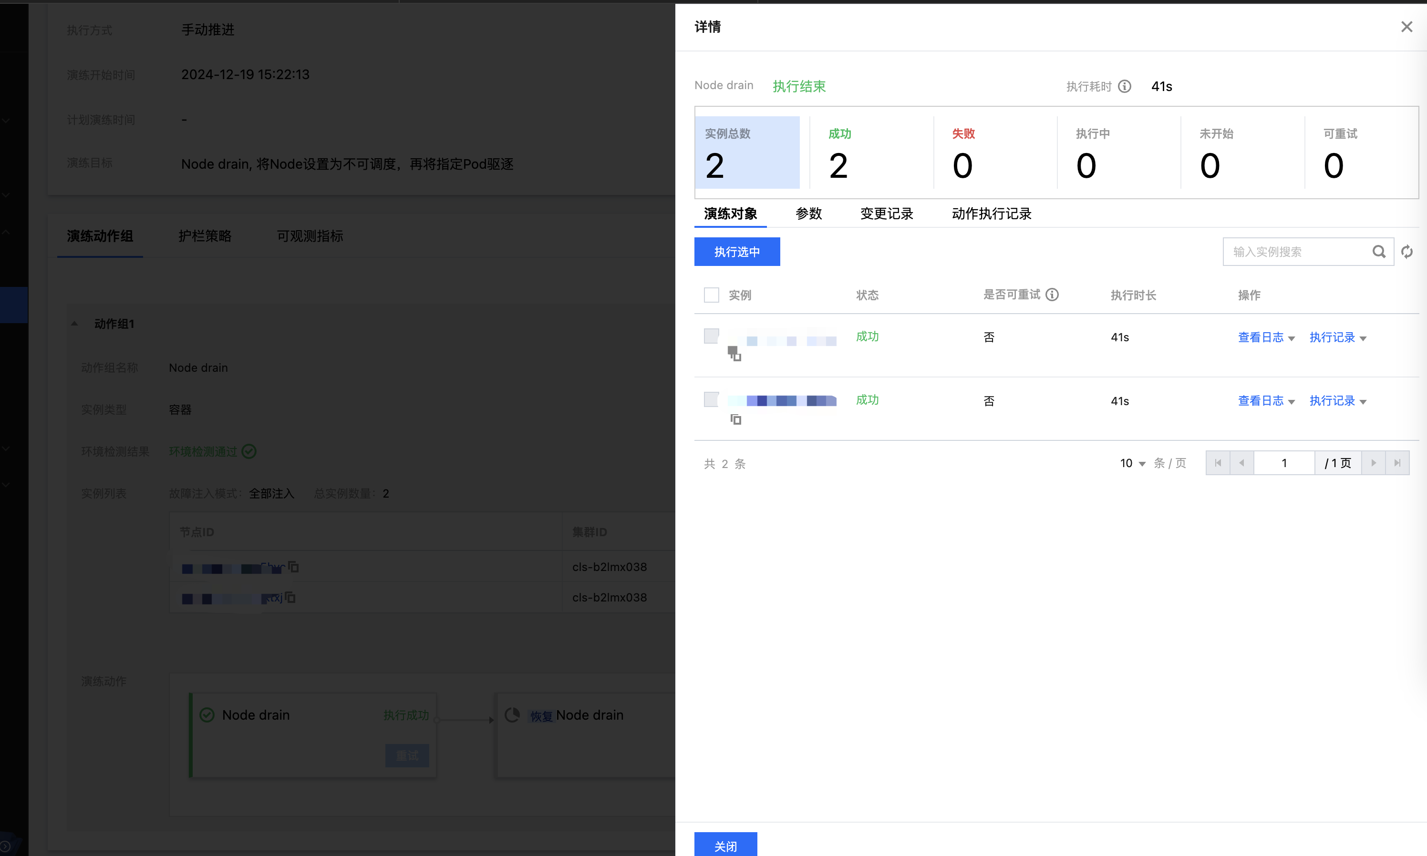Viewport: 1427px width, 856px height.
Task: Go to next page arrow in pagination
Action: point(1373,463)
